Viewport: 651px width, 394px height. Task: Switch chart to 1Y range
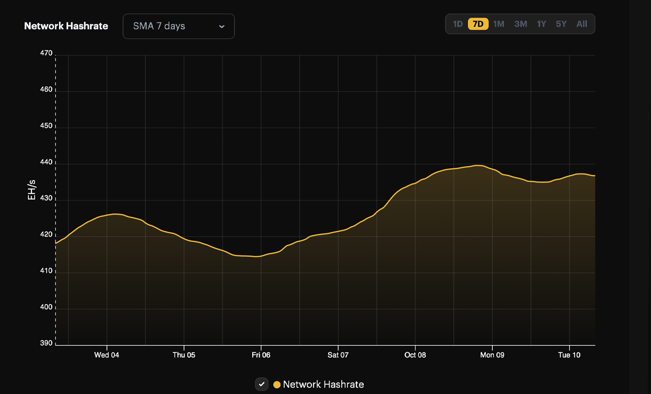pos(542,24)
